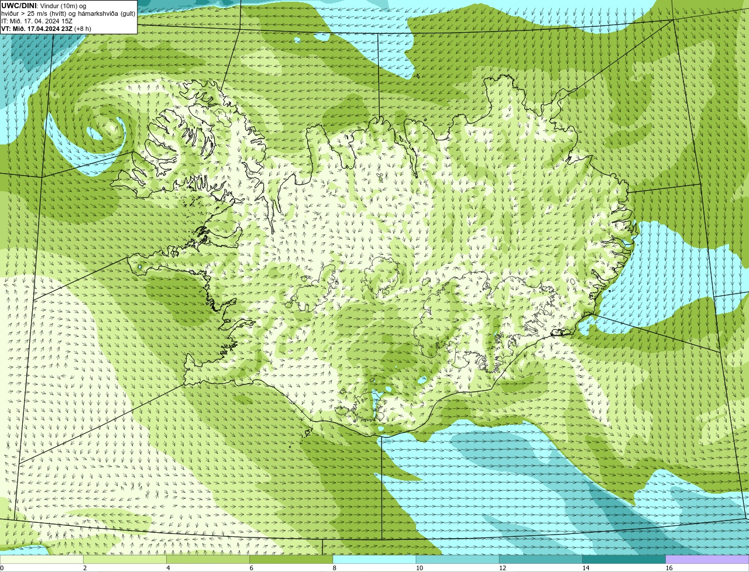Screen dimensions: 749x572
Task: Click the legend scale label '16'
Action: coord(669,568)
